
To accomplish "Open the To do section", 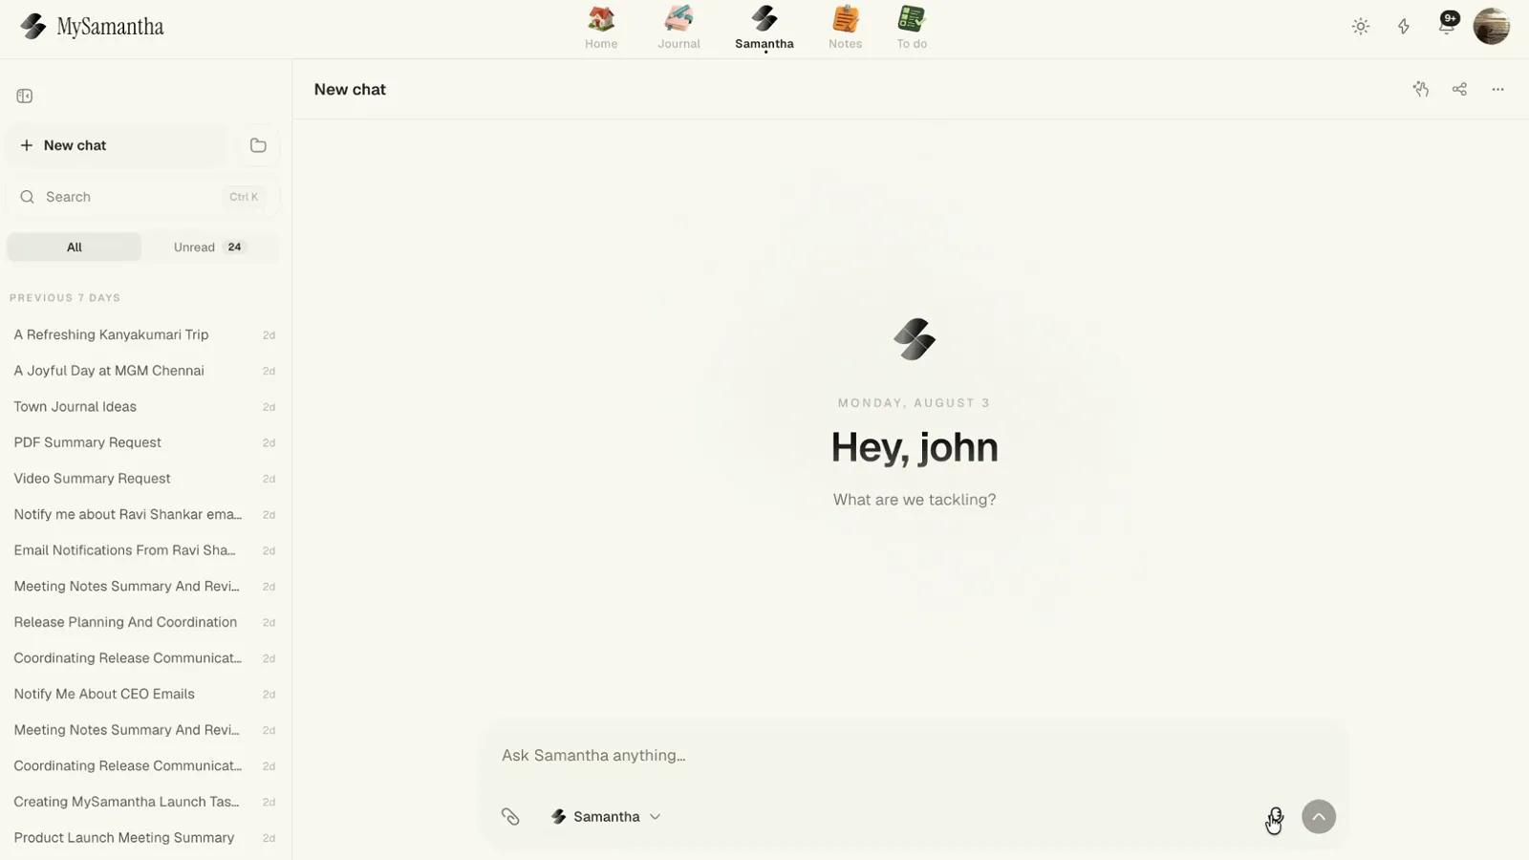I will (912, 28).
